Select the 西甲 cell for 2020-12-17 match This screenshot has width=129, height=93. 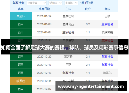[21, 65]
